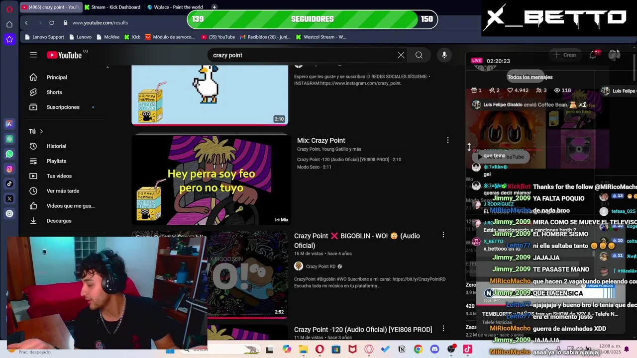637x358 pixels.
Task: Open the Aria AI sidebar icon
Action: (x=9, y=124)
